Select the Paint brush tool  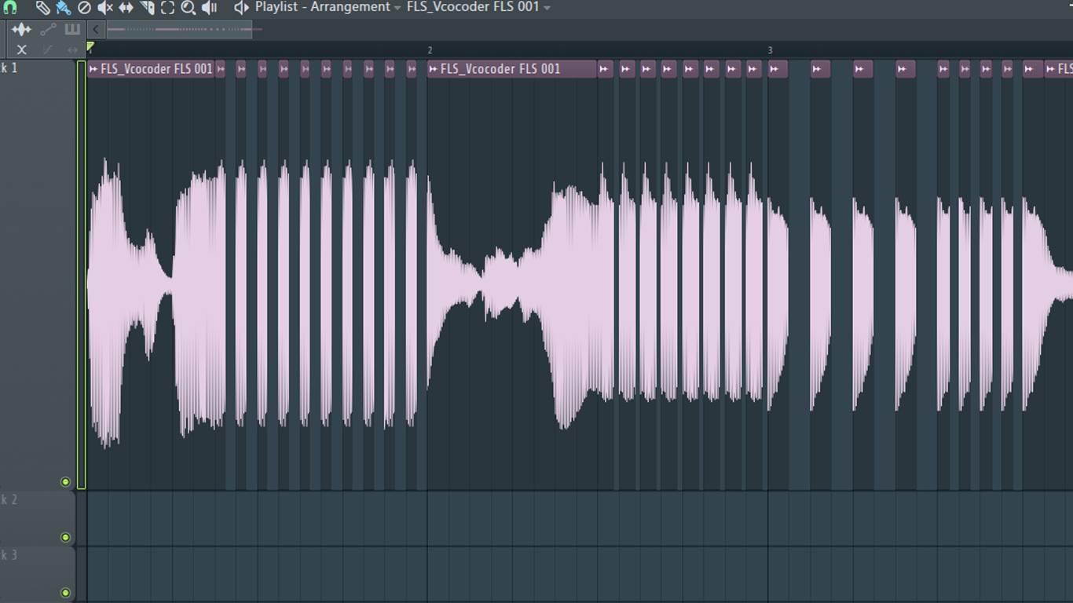point(63,8)
